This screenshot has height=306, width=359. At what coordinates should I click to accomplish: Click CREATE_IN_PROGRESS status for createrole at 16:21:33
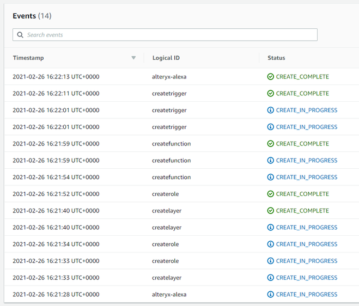(307, 261)
